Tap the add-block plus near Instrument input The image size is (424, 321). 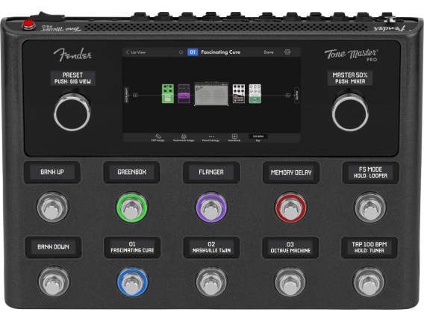click(135, 96)
